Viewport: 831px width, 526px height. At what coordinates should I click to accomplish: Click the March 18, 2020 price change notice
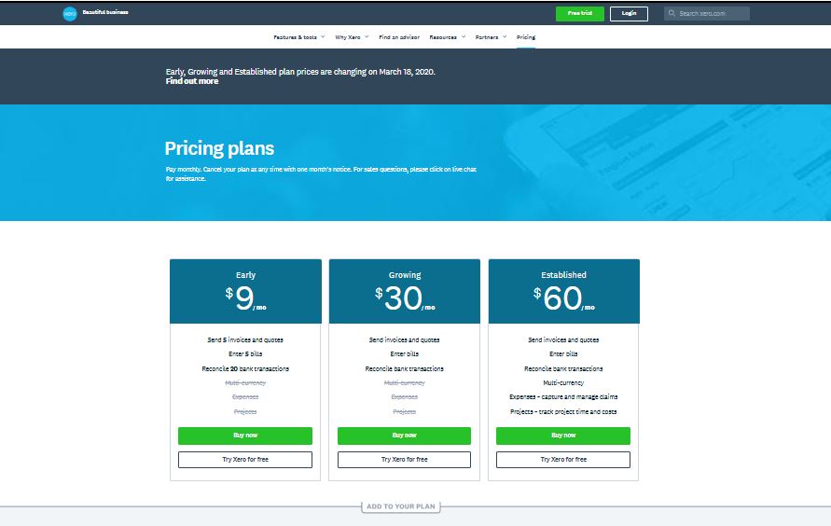tap(300, 72)
